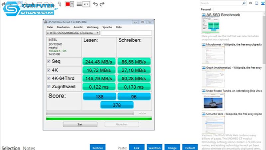Image resolution: width=266 pixels, height=150 pixels.
Task: Click the Graph (mathematics) snapshot icon
Action: [x=203, y=68]
